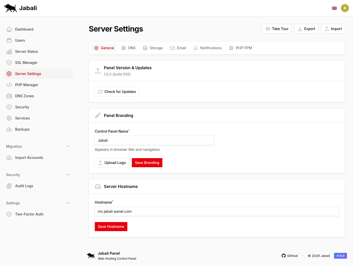The image size is (353, 266).
Task: Click the Backups icon in the sidebar
Action: (x=9, y=129)
